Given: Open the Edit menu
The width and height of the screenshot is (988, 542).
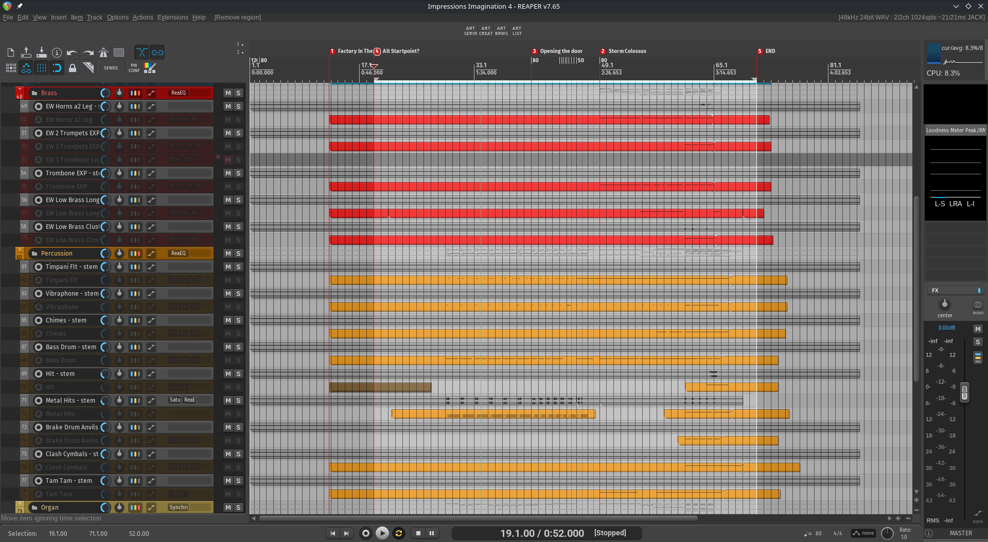Looking at the screenshot, I should pyautogui.click(x=23, y=17).
